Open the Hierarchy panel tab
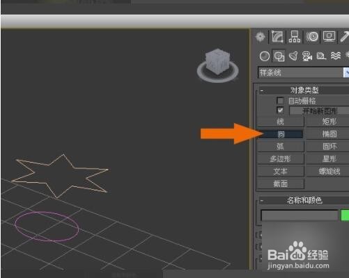349x278 pixels. (295, 37)
